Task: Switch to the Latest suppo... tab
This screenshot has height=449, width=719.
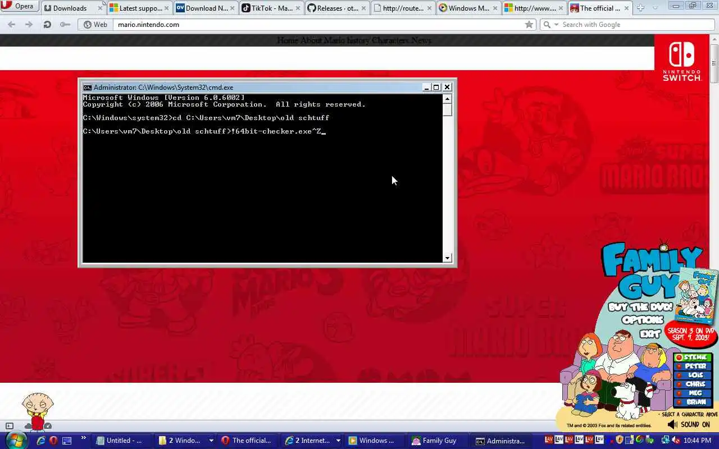Action: click(x=139, y=8)
